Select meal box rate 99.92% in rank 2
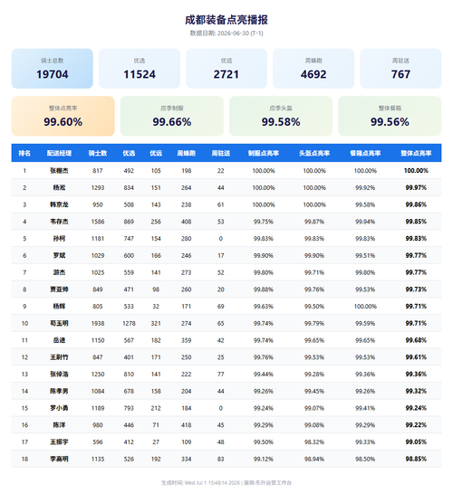 click(x=365, y=188)
